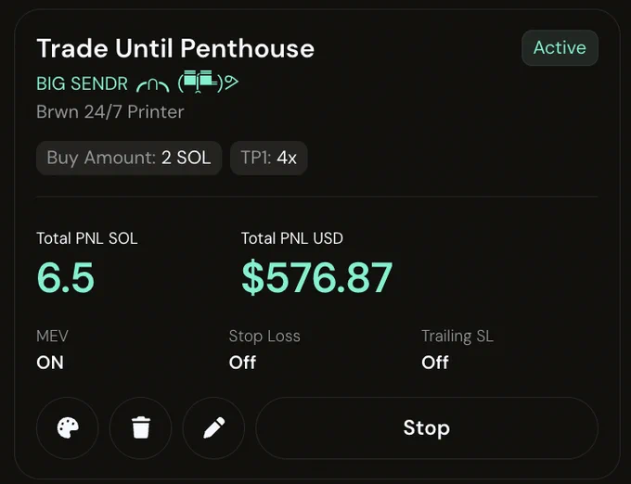Stop the active trading strategy
631x484 pixels.
pyautogui.click(x=427, y=427)
